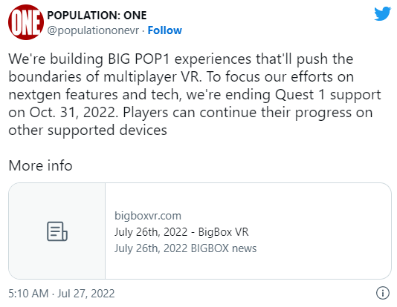The width and height of the screenshot is (397, 307).
Task: Click the 'multiplayer VR' phrase in tweet
Action: (x=152, y=77)
